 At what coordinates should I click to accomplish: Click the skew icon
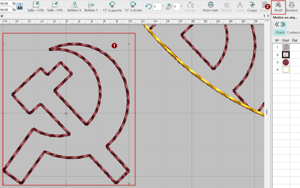click(169, 7)
